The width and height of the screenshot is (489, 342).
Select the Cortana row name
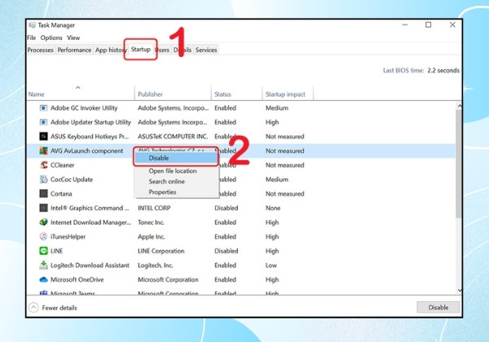coord(61,194)
